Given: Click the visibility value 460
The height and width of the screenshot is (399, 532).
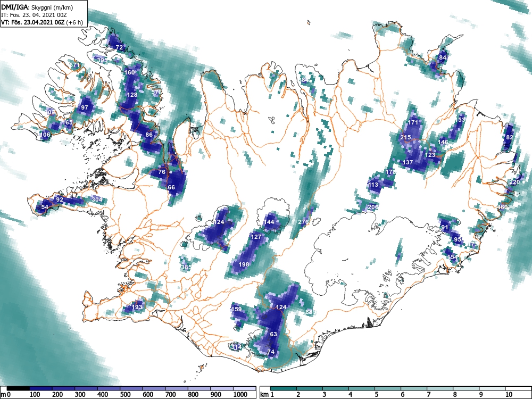Looking at the screenshot, I should [502, 206].
